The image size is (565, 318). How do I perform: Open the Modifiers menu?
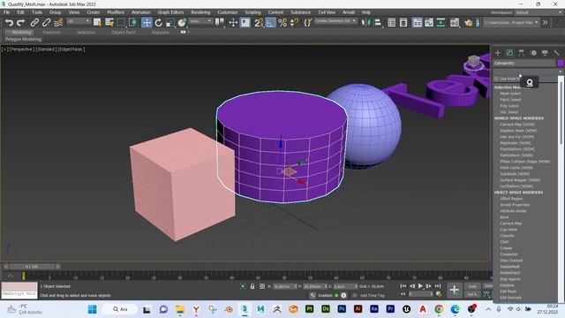tap(116, 12)
